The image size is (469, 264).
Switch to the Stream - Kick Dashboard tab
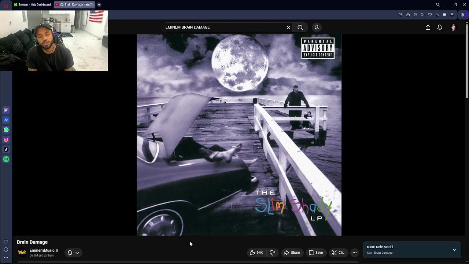pyautogui.click(x=32, y=5)
